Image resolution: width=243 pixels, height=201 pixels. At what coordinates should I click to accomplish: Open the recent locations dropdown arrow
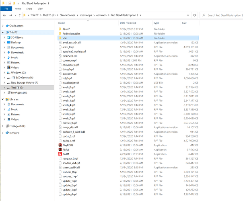pyautogui.click(x=15, y=15)
